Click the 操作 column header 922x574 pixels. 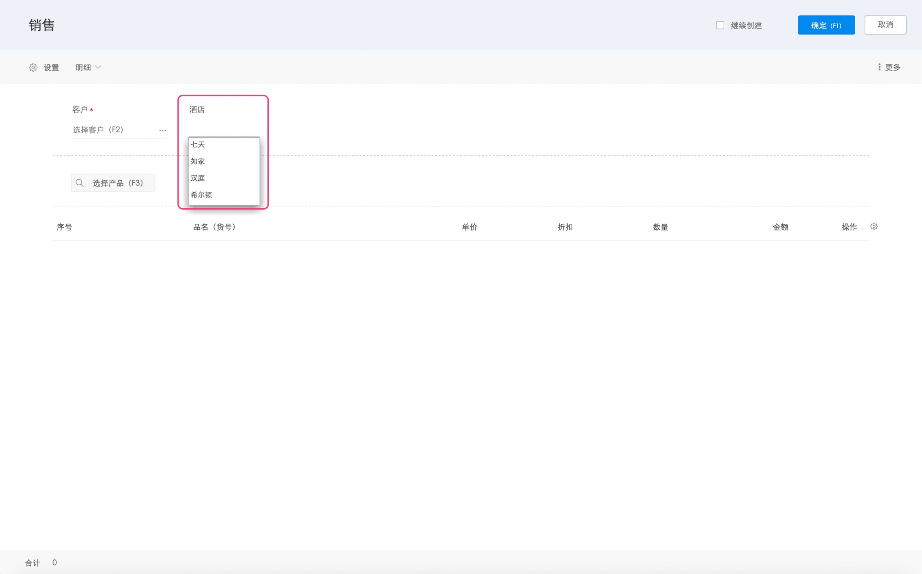[849, 227]
